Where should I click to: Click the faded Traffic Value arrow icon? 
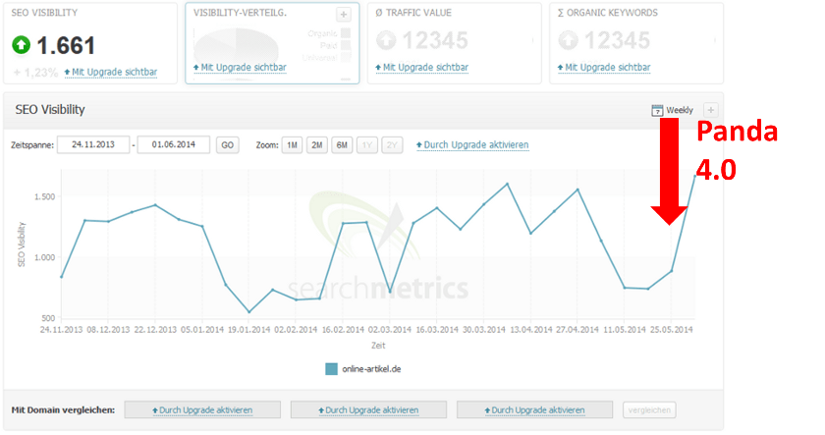(386, 40)
